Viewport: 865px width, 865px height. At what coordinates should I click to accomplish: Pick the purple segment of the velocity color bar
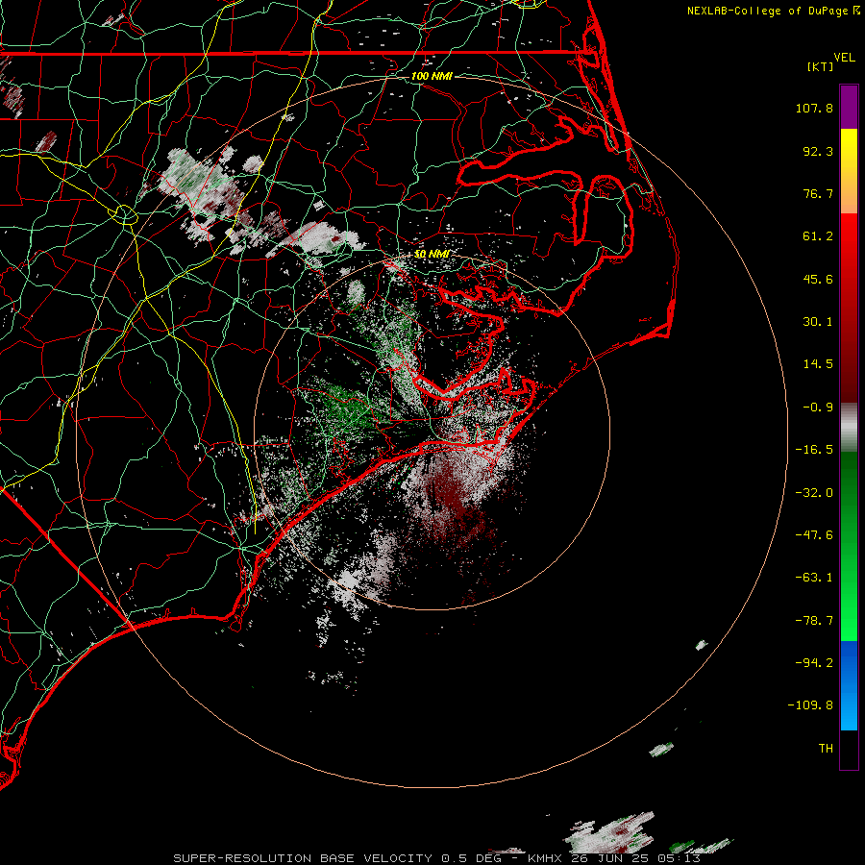pyautogui.click(x=849, y=107)
